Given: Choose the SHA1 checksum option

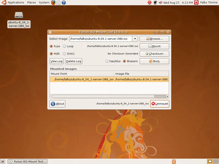Looking at the screenshot, I should tap(69, 54).
